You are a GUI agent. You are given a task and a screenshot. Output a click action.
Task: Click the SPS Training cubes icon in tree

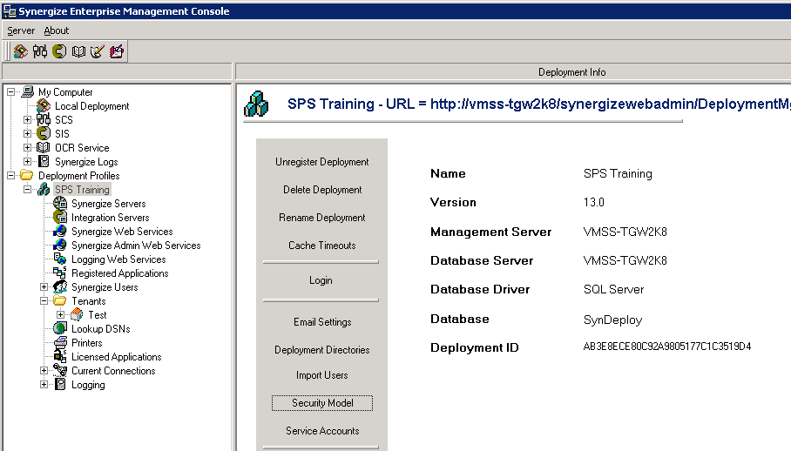tap(44, 190)
